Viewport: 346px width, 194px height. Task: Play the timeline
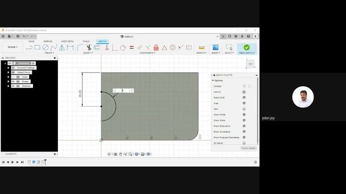12,162
